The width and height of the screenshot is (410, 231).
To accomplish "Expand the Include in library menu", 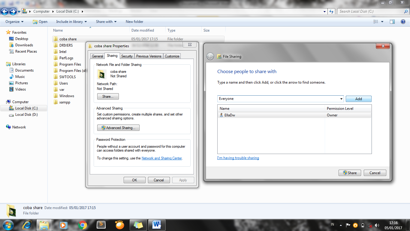I will coord(71,22).
